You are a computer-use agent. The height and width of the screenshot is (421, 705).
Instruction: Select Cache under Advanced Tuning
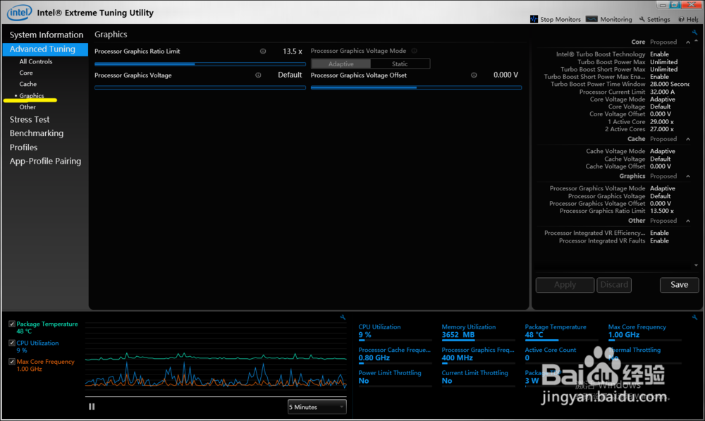click(x=28, y=84)
